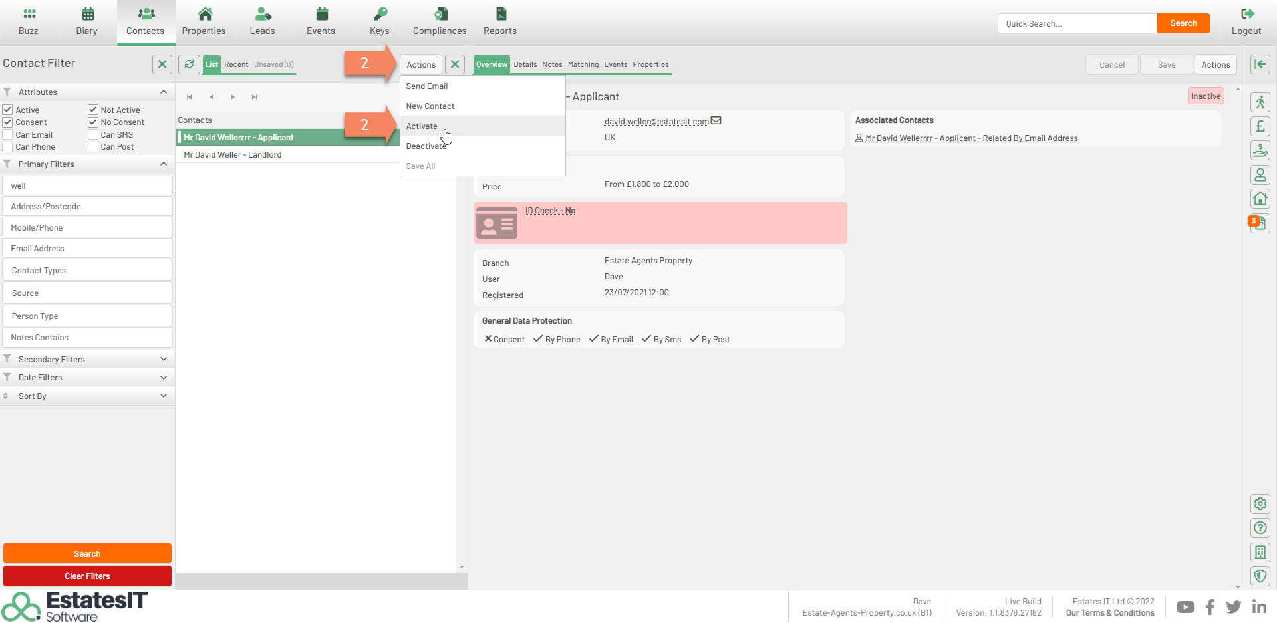Open the house icon in right sidebar

(1260, 199)
